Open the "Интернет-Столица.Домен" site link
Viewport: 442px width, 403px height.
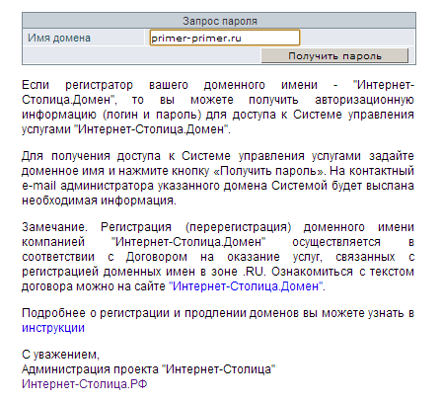pos(247,286)
